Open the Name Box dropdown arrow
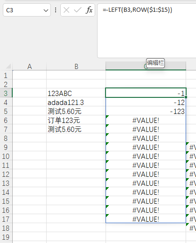 (x=46, y=10)
